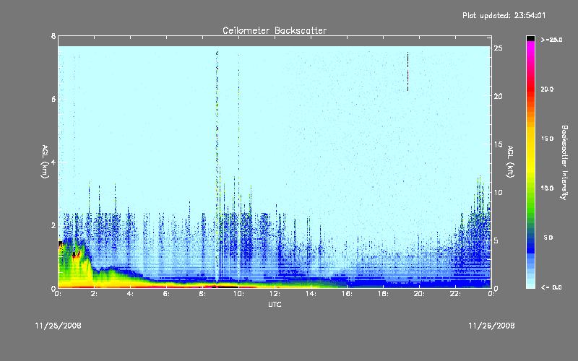This screenshot has width=578, height=361.
Task: Select the 'UTC' x-axis label
Action: [x=275, y=305]
